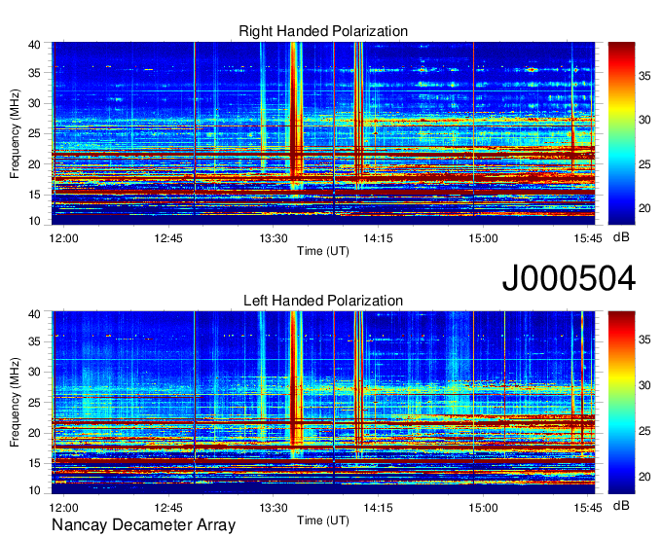Click the '13:30' time tick under the top plot
This screenshot has height=537, width=662.
274,238
